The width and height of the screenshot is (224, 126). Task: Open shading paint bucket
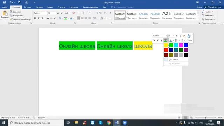[x=101, y=18]
